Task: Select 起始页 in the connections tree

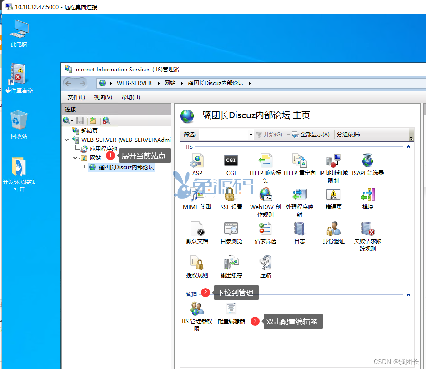Action: [90, 130]
